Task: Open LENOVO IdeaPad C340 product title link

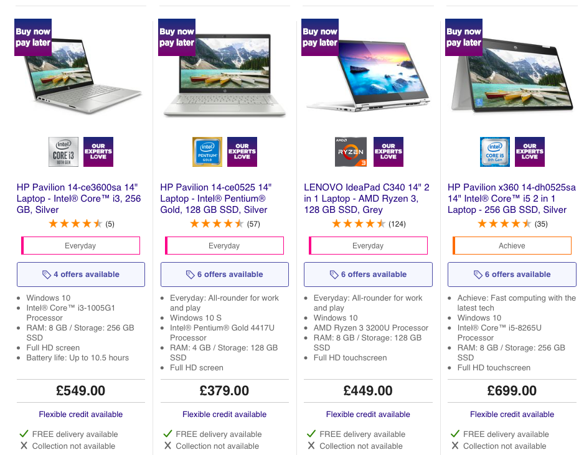Action: (367, 199)
